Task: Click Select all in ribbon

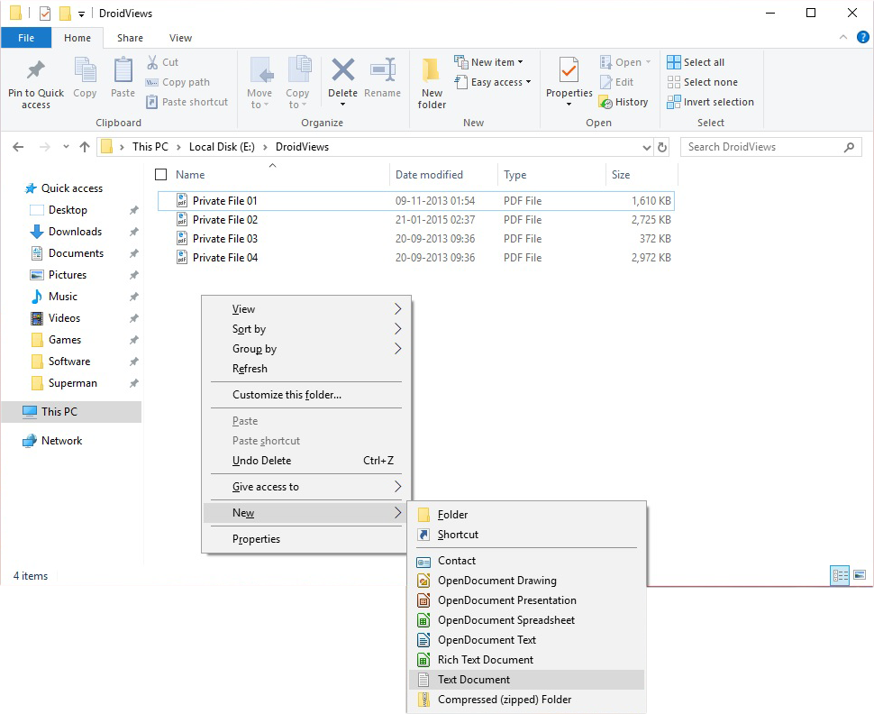Action: pyautogui.click(x=696, y=62)
